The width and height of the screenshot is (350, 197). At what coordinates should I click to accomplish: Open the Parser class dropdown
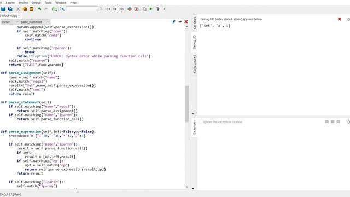[x=10, y=22]
